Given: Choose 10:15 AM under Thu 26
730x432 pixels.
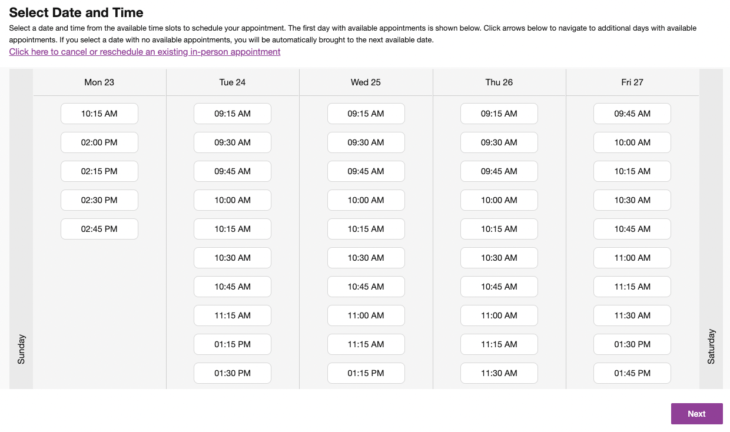Looking at the screenshot, I should pyautogui.click(x=499, y=229).
